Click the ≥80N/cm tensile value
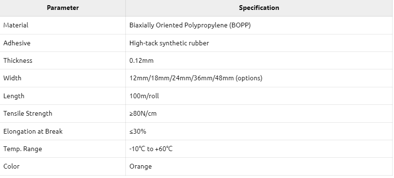This screenshot has height=178, width=394. point(143,114)
